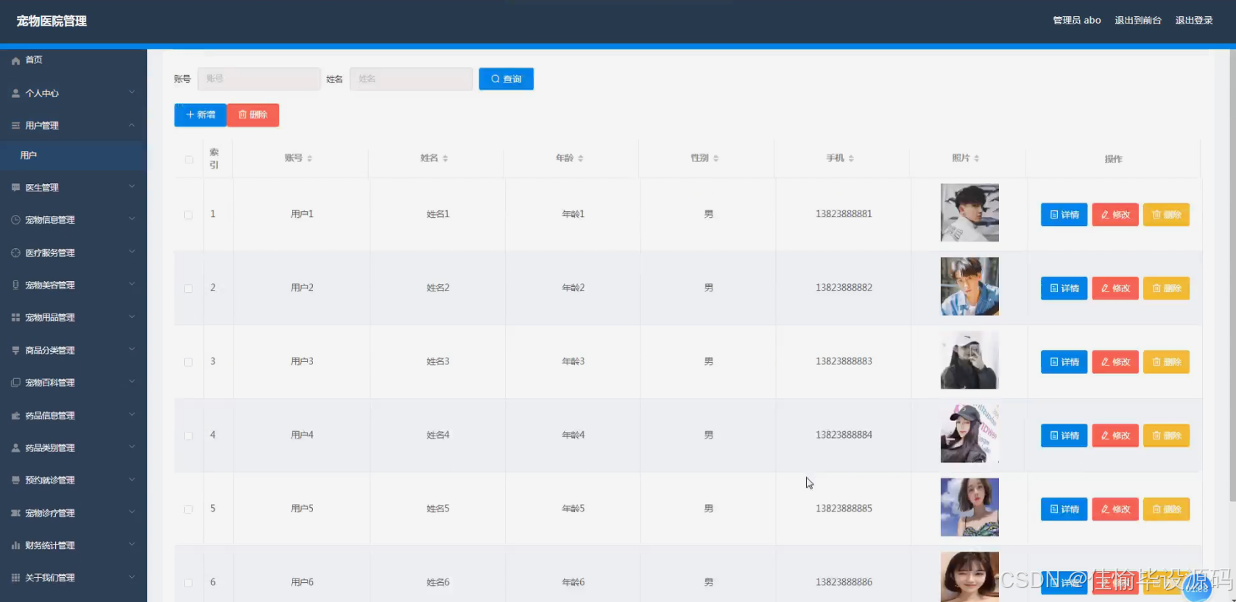Click 修改 for row 用户2
1236x602 pixels.
point(1115,288)
